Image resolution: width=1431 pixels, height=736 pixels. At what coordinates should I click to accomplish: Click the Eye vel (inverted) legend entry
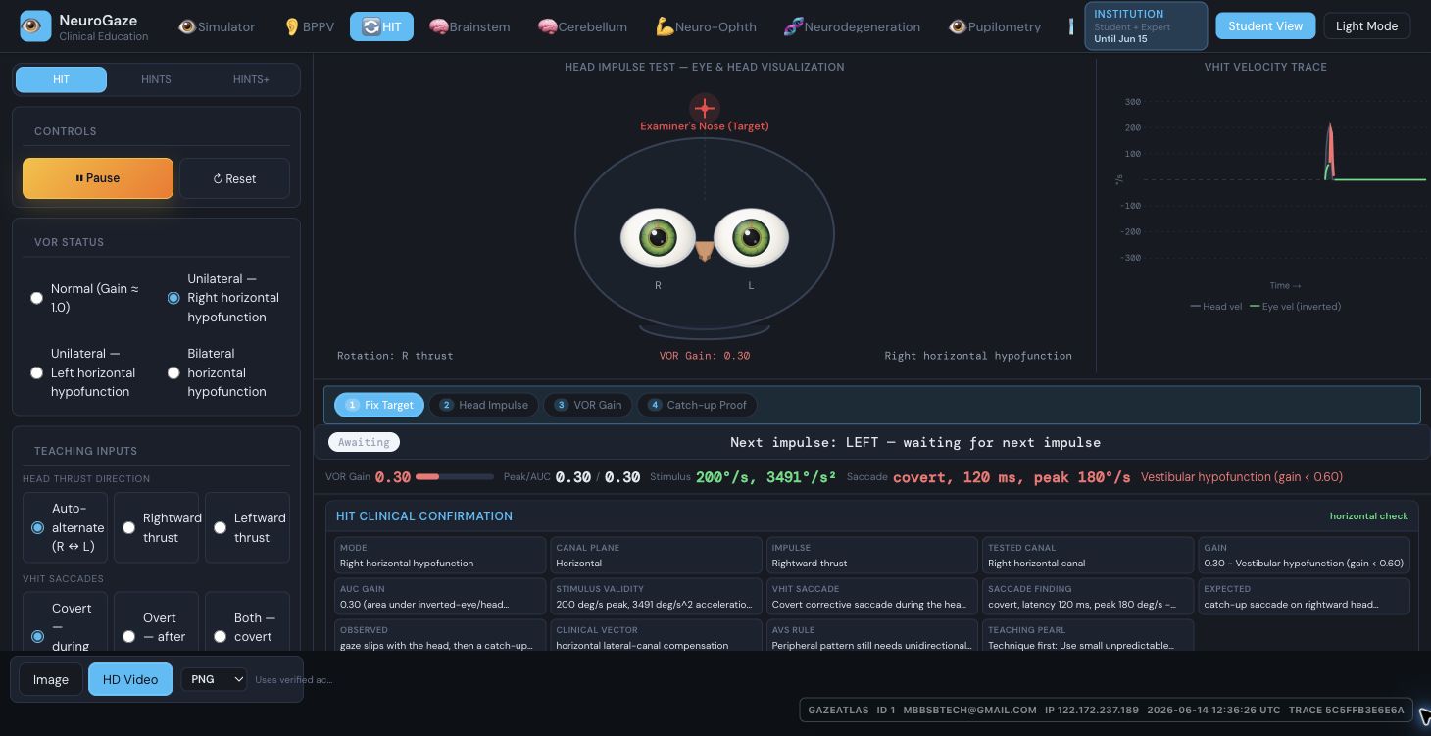[x=1295, y=306]
